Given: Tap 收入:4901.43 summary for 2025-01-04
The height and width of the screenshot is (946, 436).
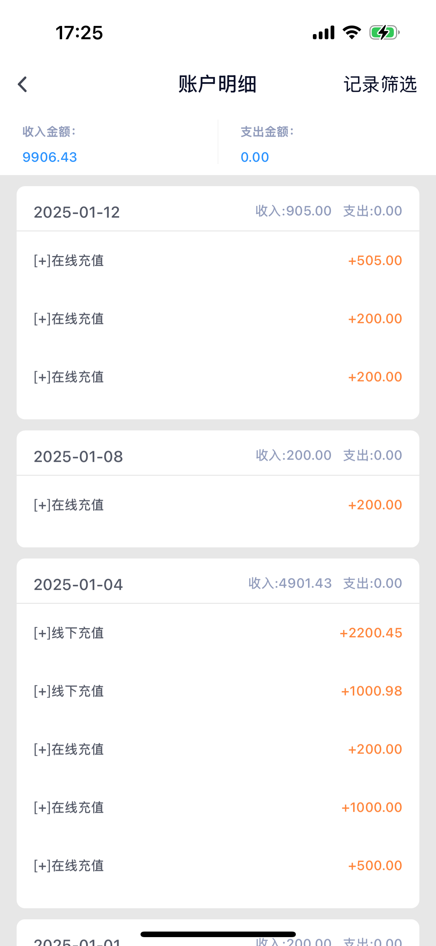Looking at the screenshot, I should click(290, 583).
